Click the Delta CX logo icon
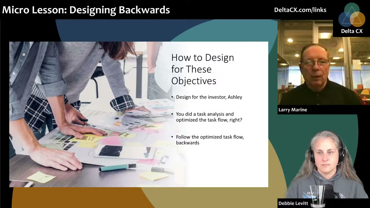The width and height of the screenshot is (370, 208). [351, 15]
